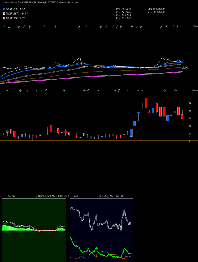Click the tallest red candlestick above 14

tap(146, 103)
